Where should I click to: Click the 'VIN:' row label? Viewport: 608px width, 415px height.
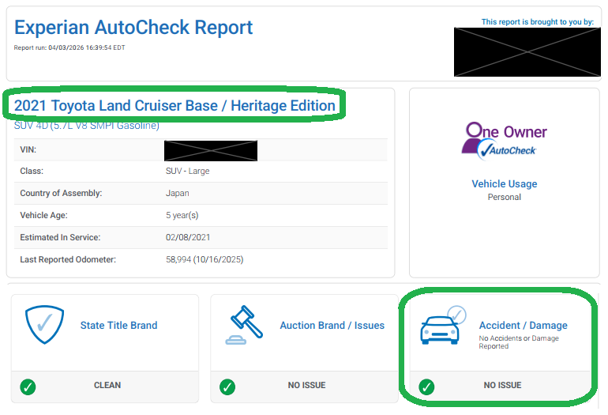[28, 149]
